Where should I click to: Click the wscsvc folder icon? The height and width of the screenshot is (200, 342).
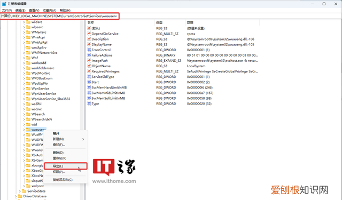28,109
